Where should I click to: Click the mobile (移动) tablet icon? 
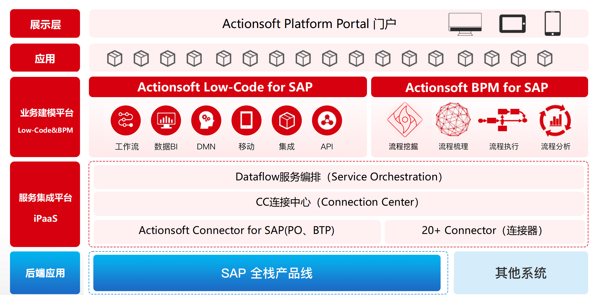[x=246, y=120]
